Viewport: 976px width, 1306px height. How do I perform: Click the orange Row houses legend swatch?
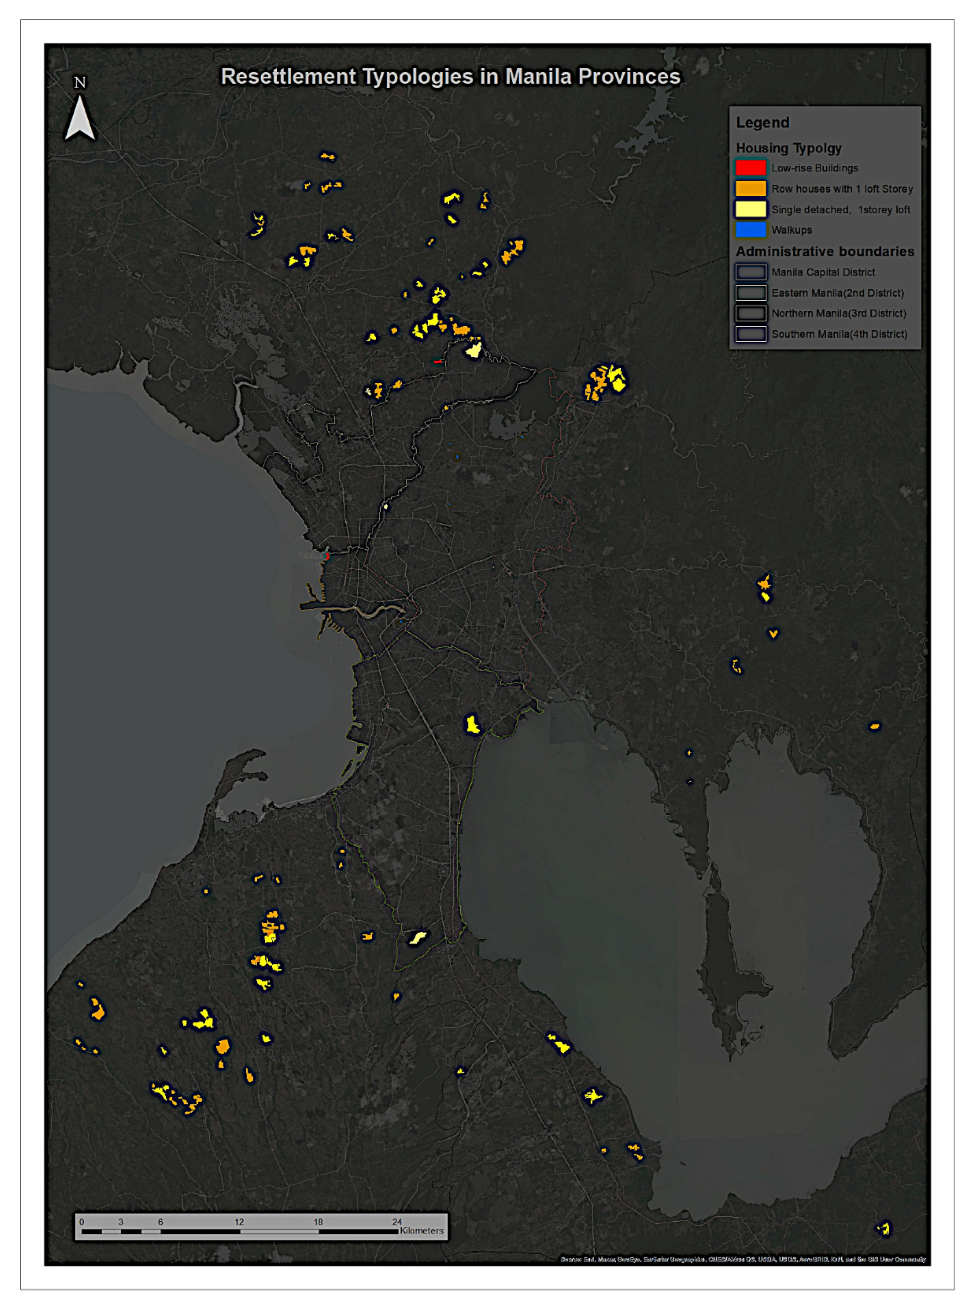tap(751, 188)
